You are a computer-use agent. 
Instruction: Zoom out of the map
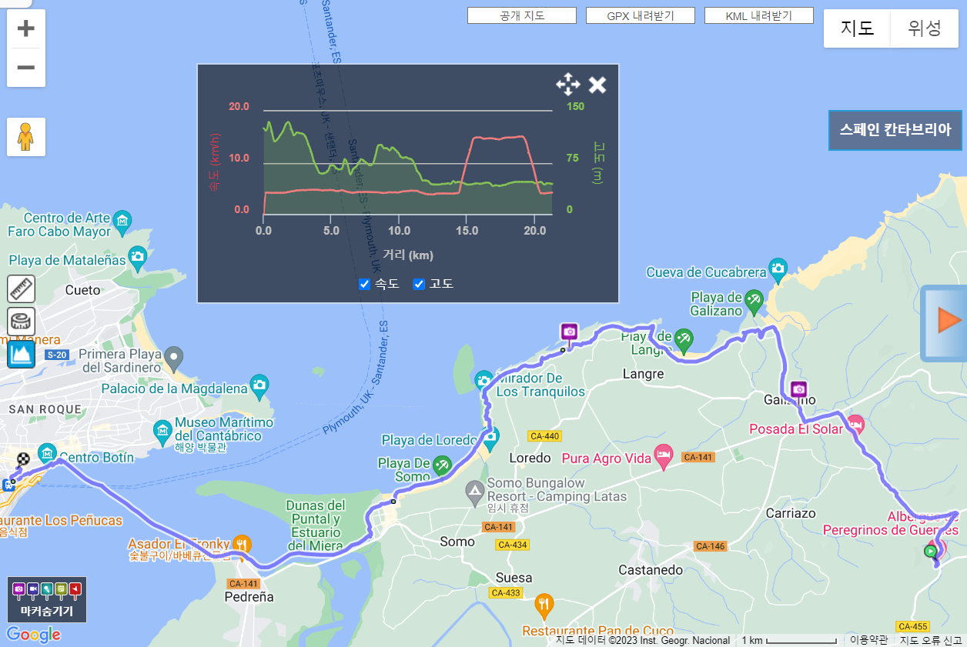click(x=26, y=68)
